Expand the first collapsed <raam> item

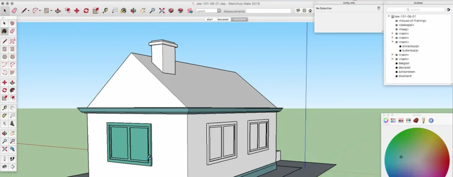392,33
